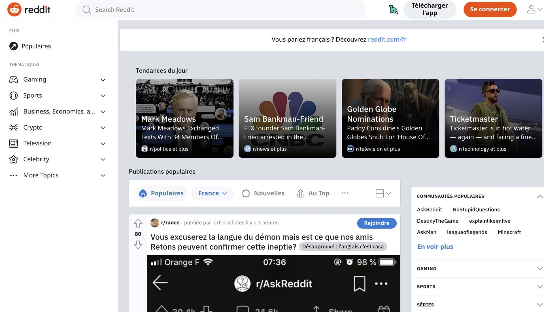
Task: Open the green mascot icon in header
Action: tap(393, 9)
